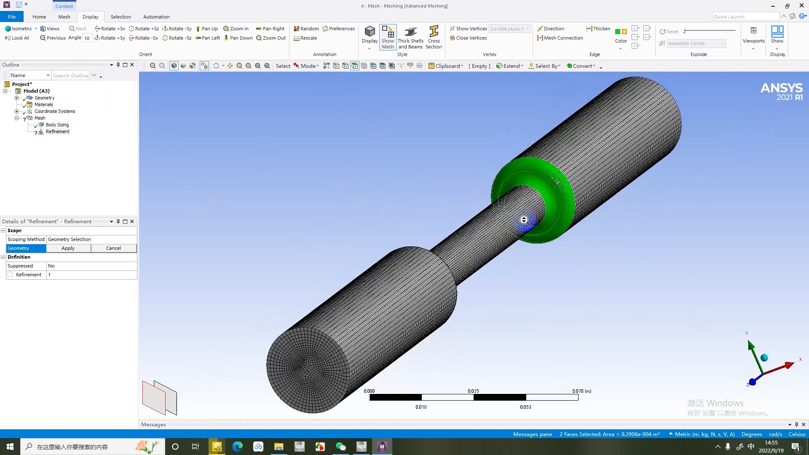Select the Zoom In view tool
The height and width of the screenshot is (455, 809).
click(x=236, y=28)
